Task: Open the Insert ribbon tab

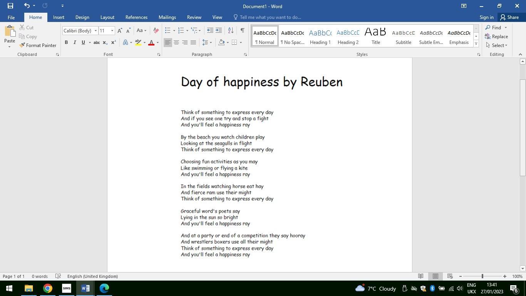Action: point(59,17)
